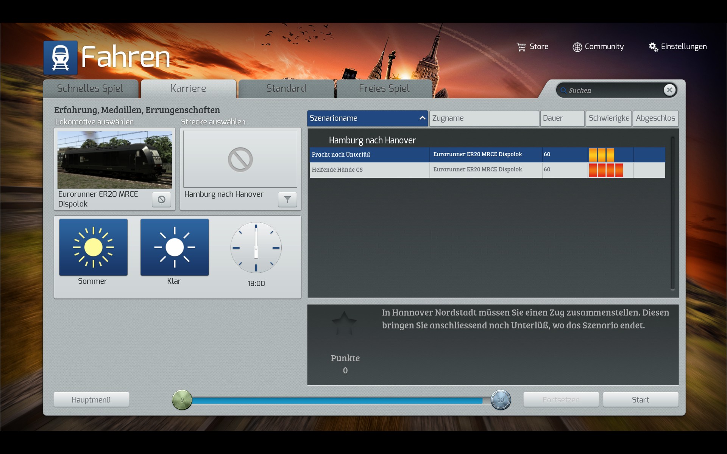Screen dimensions: 727x454
Task: Click the level 10 progress bar marker
Action: point(501,400)
